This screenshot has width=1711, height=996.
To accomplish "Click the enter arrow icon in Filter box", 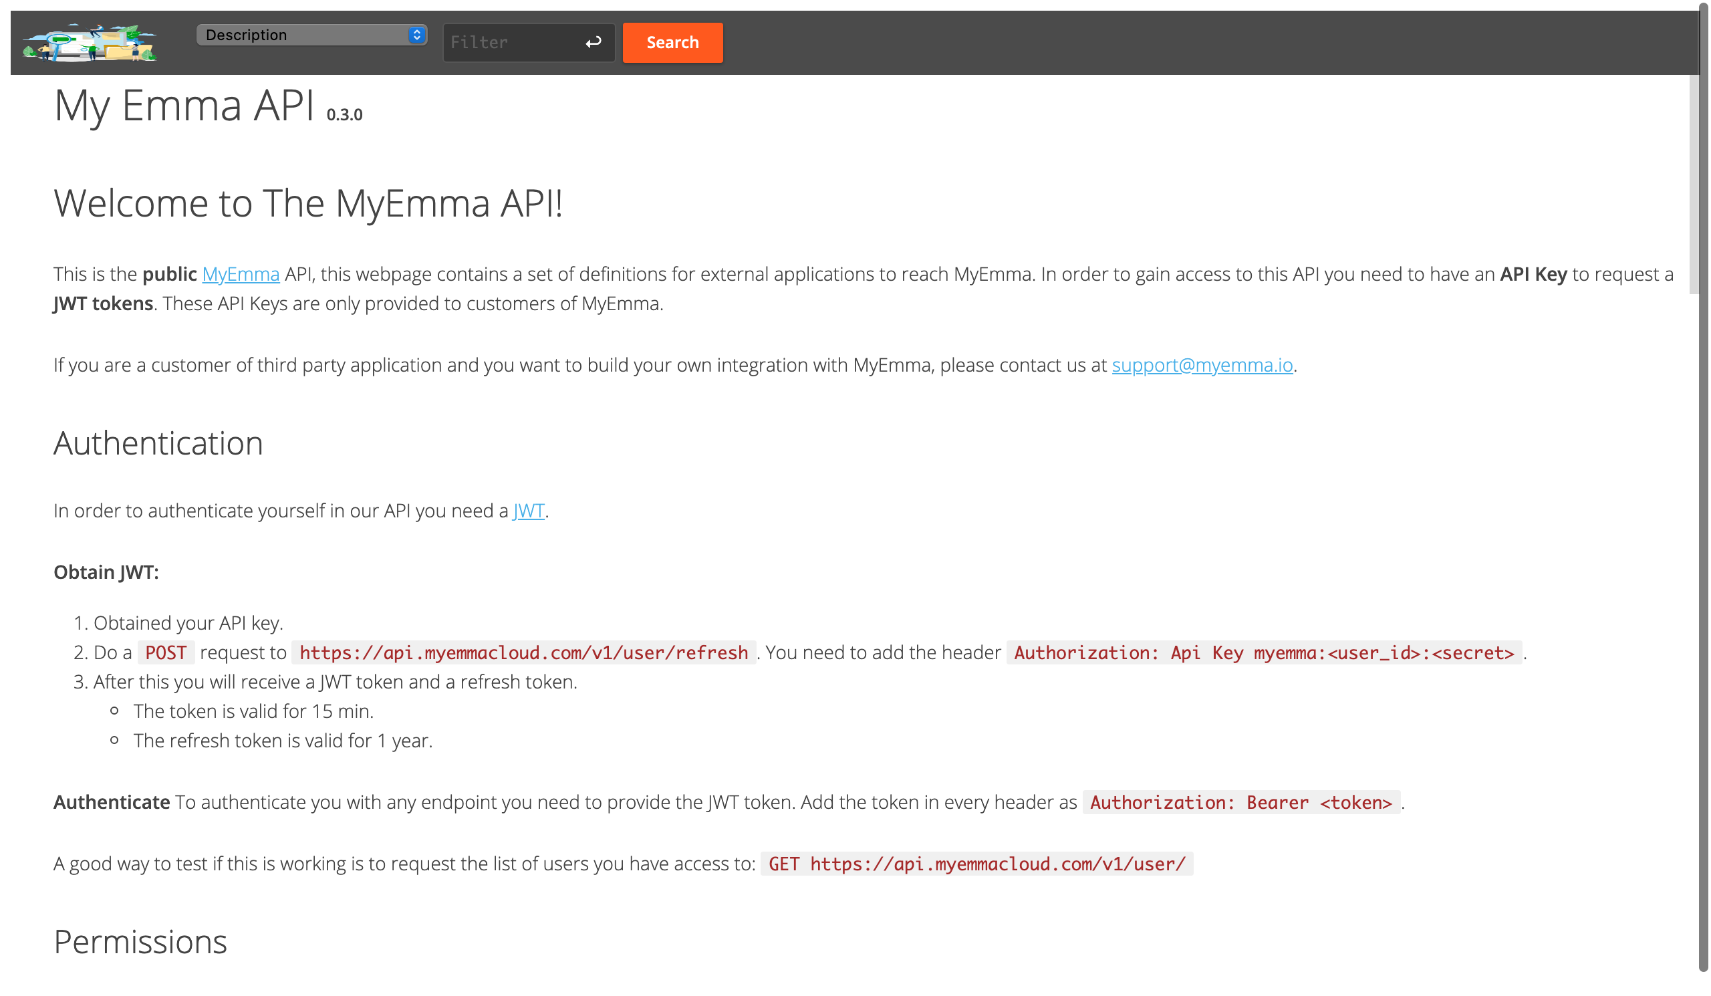I will [593, 43].
